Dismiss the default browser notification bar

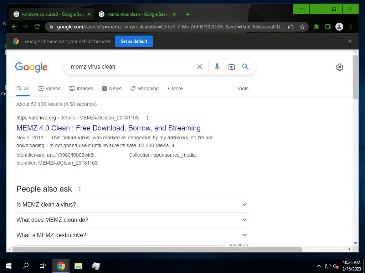pyautogui.click(x=350, y=41)
